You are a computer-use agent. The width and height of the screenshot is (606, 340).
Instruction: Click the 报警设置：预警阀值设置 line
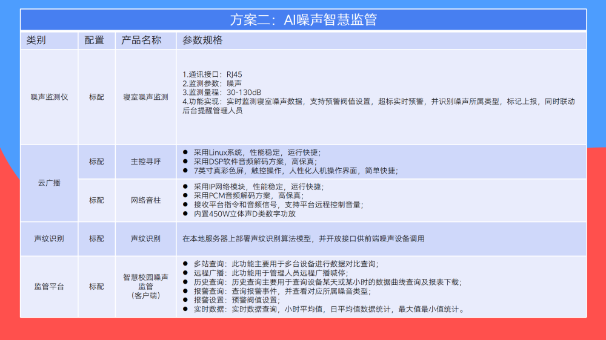231,300
